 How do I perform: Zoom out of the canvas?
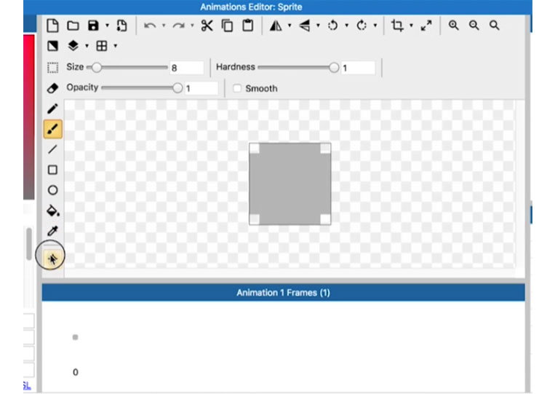[474, 25]
